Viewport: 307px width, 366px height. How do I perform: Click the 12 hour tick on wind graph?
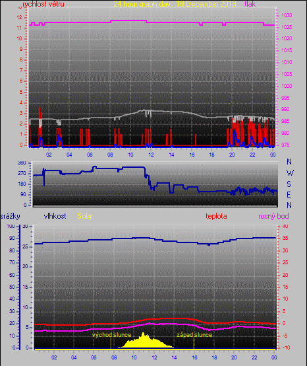point(151,155)
